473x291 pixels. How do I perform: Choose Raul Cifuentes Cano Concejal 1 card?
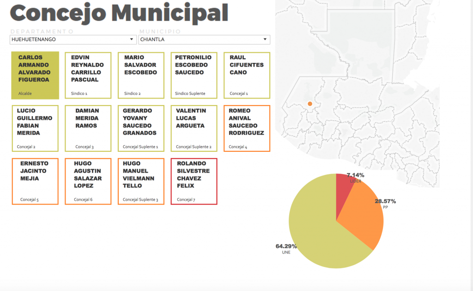[247, 75]
